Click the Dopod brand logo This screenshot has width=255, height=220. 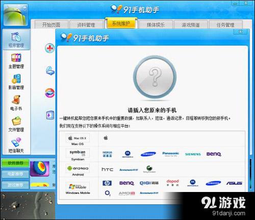(172, 183)
